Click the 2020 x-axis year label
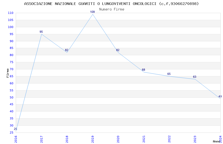The height and width of the screenshot is (144, 223). pos(118,139)
